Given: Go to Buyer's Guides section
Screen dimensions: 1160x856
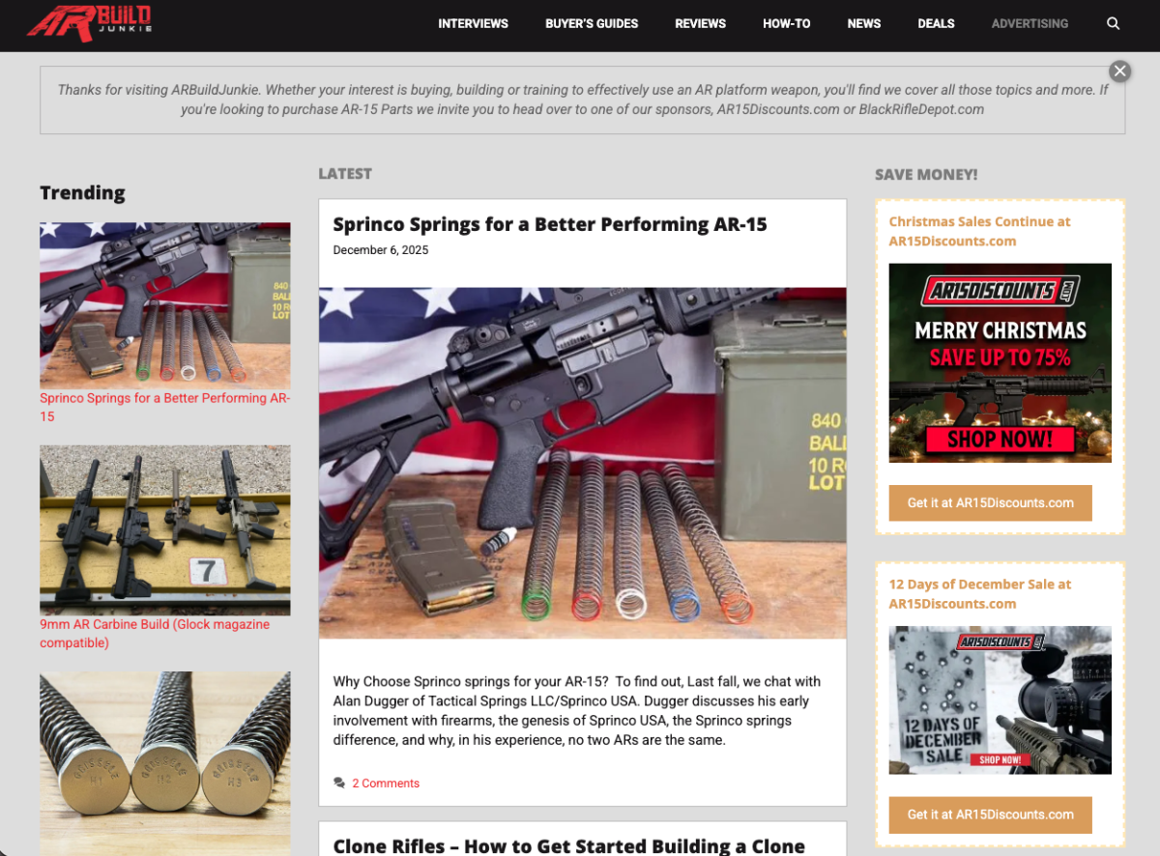Looking at the screenshot, I should coord(591,23).
